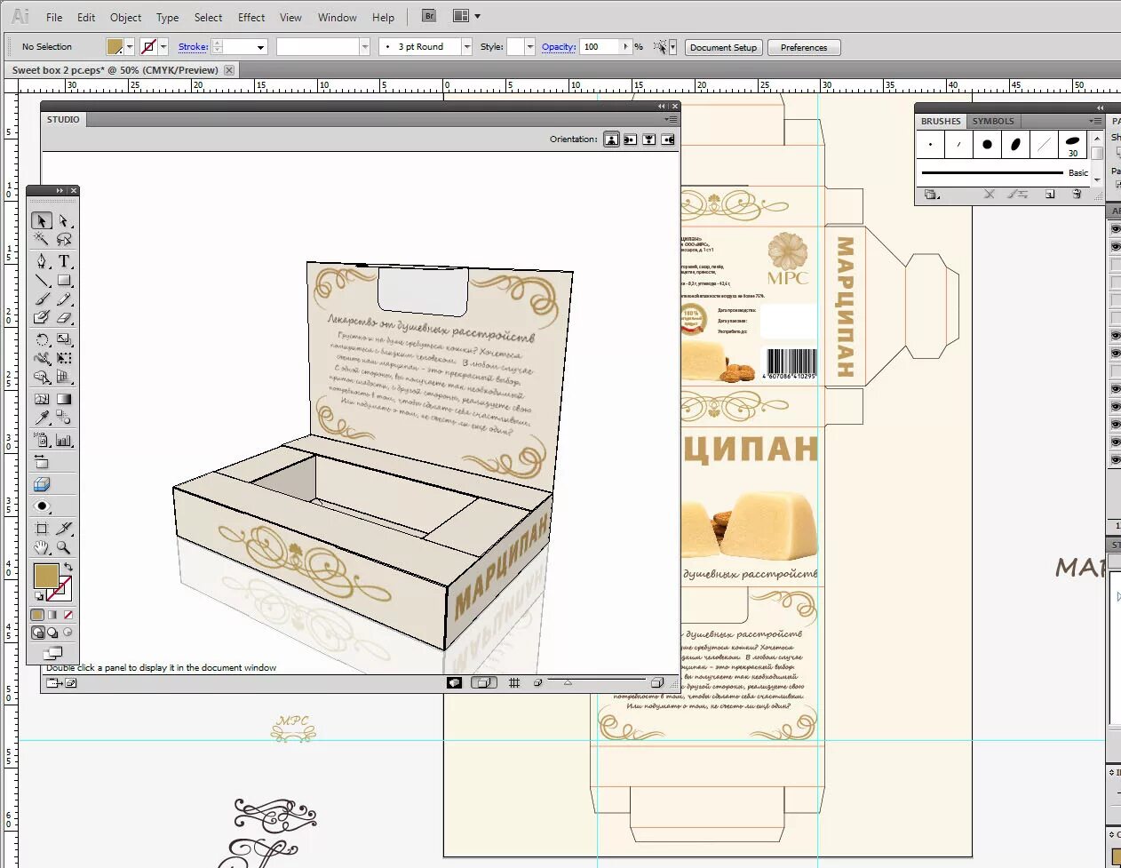Viewport: 1121px width, 868px height.
Task: Click the Preferences button
Action: (804, 47)
